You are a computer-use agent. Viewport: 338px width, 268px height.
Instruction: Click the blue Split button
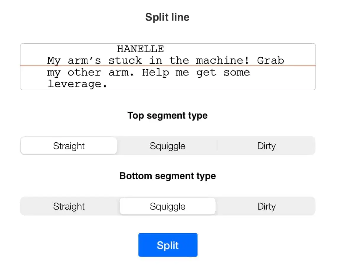click(168, 245)
